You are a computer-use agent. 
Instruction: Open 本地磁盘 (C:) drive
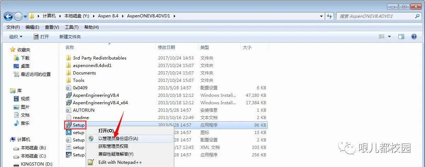pos(33,156)
